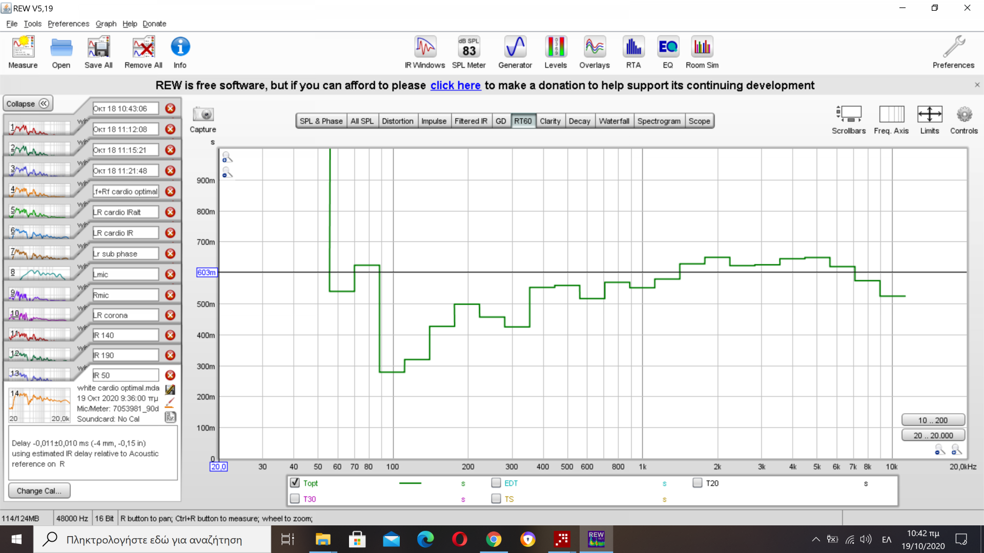Set range with 10 .. 200 button
Screen dimensions: 984x553
tap(933, 420)
